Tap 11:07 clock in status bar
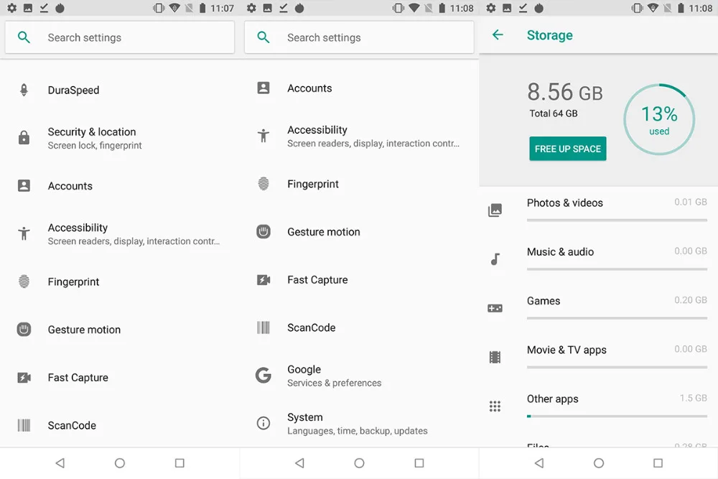 (222, 8)
